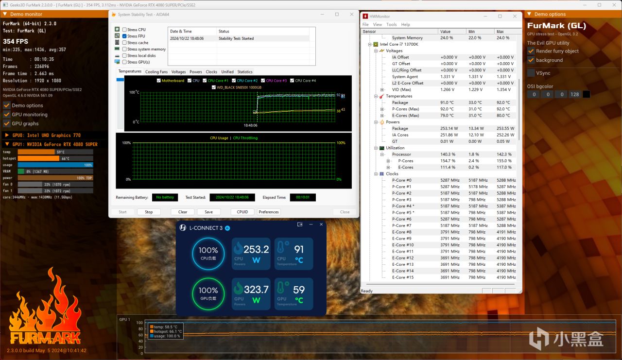Enable VSync in Demo options

pyautogui.click(x=531, y=73)
